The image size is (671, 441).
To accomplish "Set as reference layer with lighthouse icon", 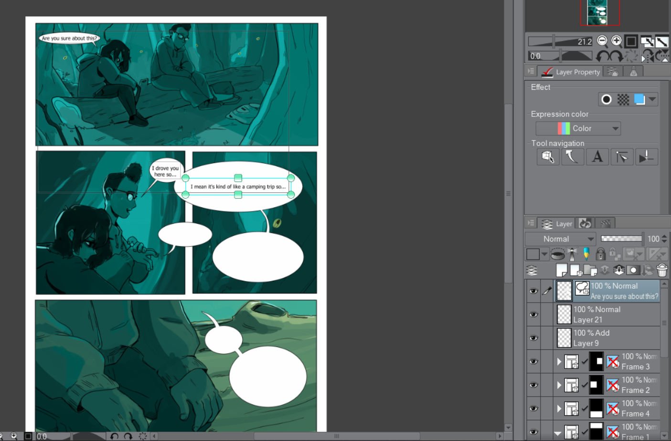I will 571,253.
